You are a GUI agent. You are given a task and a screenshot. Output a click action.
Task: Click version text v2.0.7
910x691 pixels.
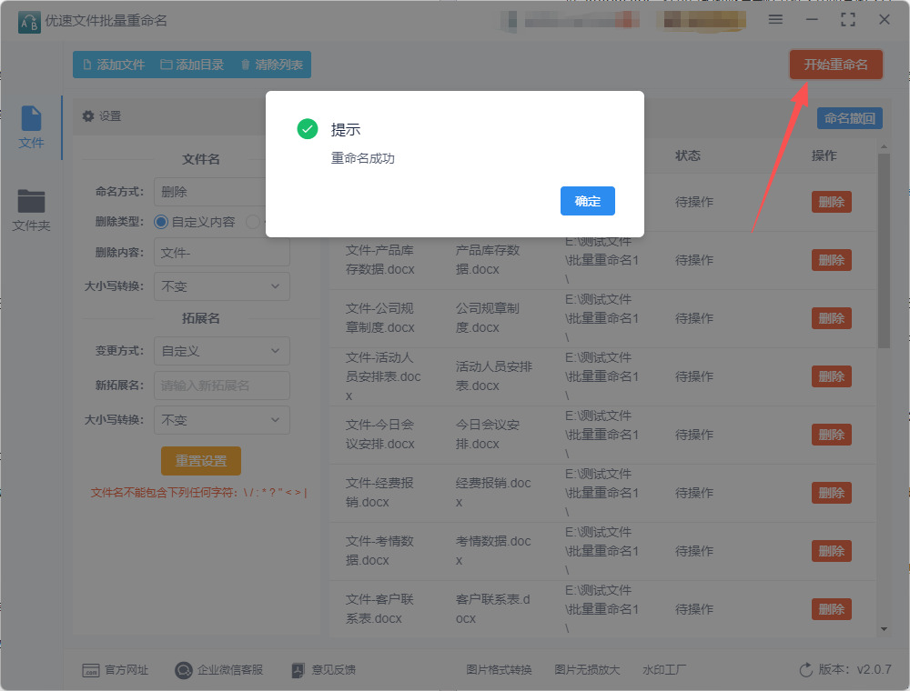click(874, 669)
